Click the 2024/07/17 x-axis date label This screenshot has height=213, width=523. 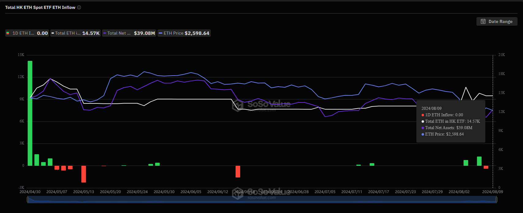(378, 192)
